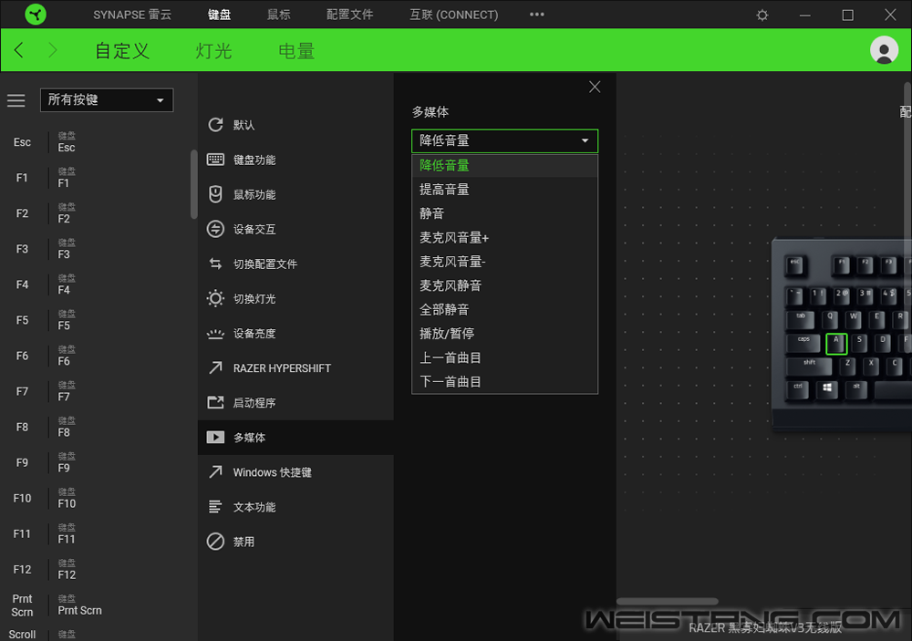
Task: Select the F2 key row
Action: pyautogui.click(x=96, y=212)
